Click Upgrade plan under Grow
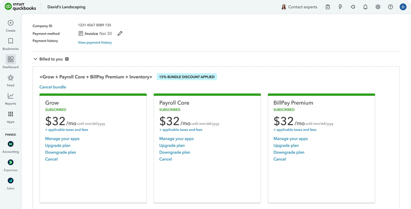This screenshot has height=209, width=411. click(x=58, y=145)
